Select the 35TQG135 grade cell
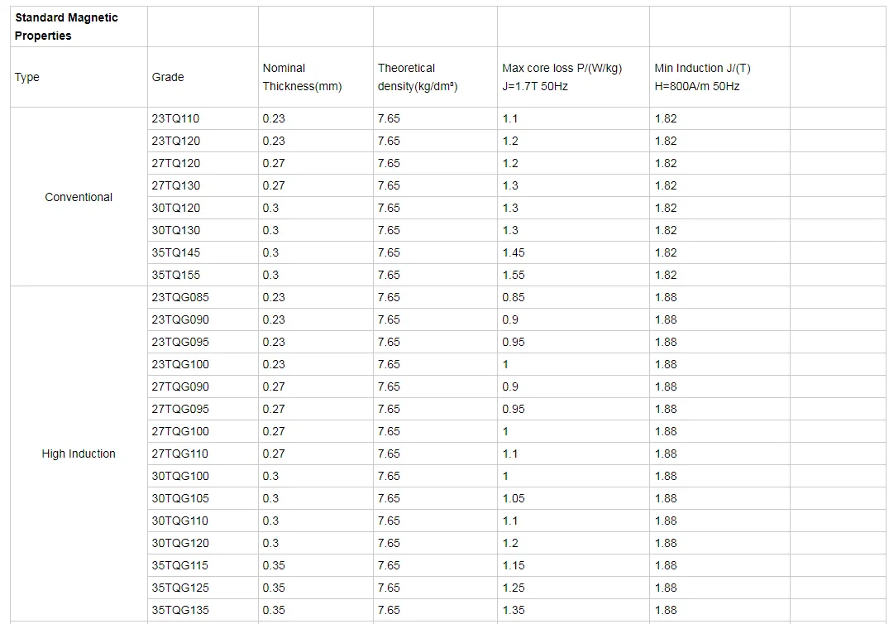Screen dimensions: 889x624 (x=180, y=610)
